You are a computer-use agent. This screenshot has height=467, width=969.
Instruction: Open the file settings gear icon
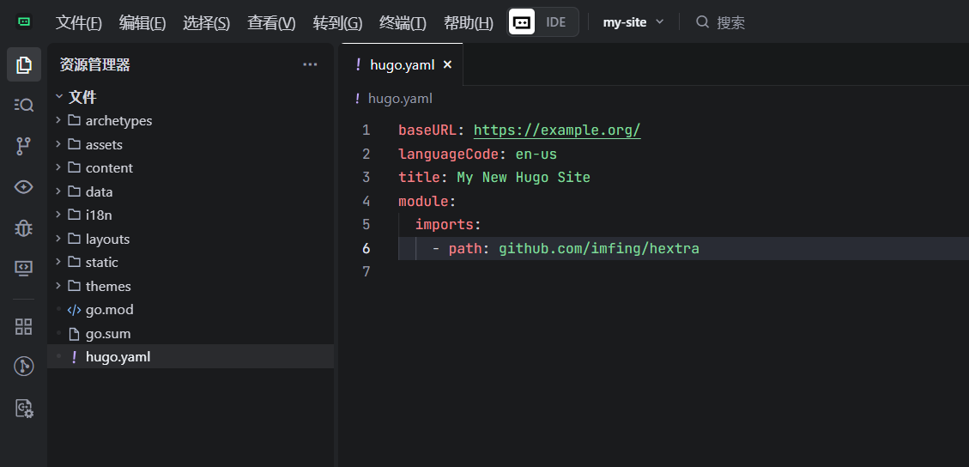pyautogui.click(x=24, y=409)
